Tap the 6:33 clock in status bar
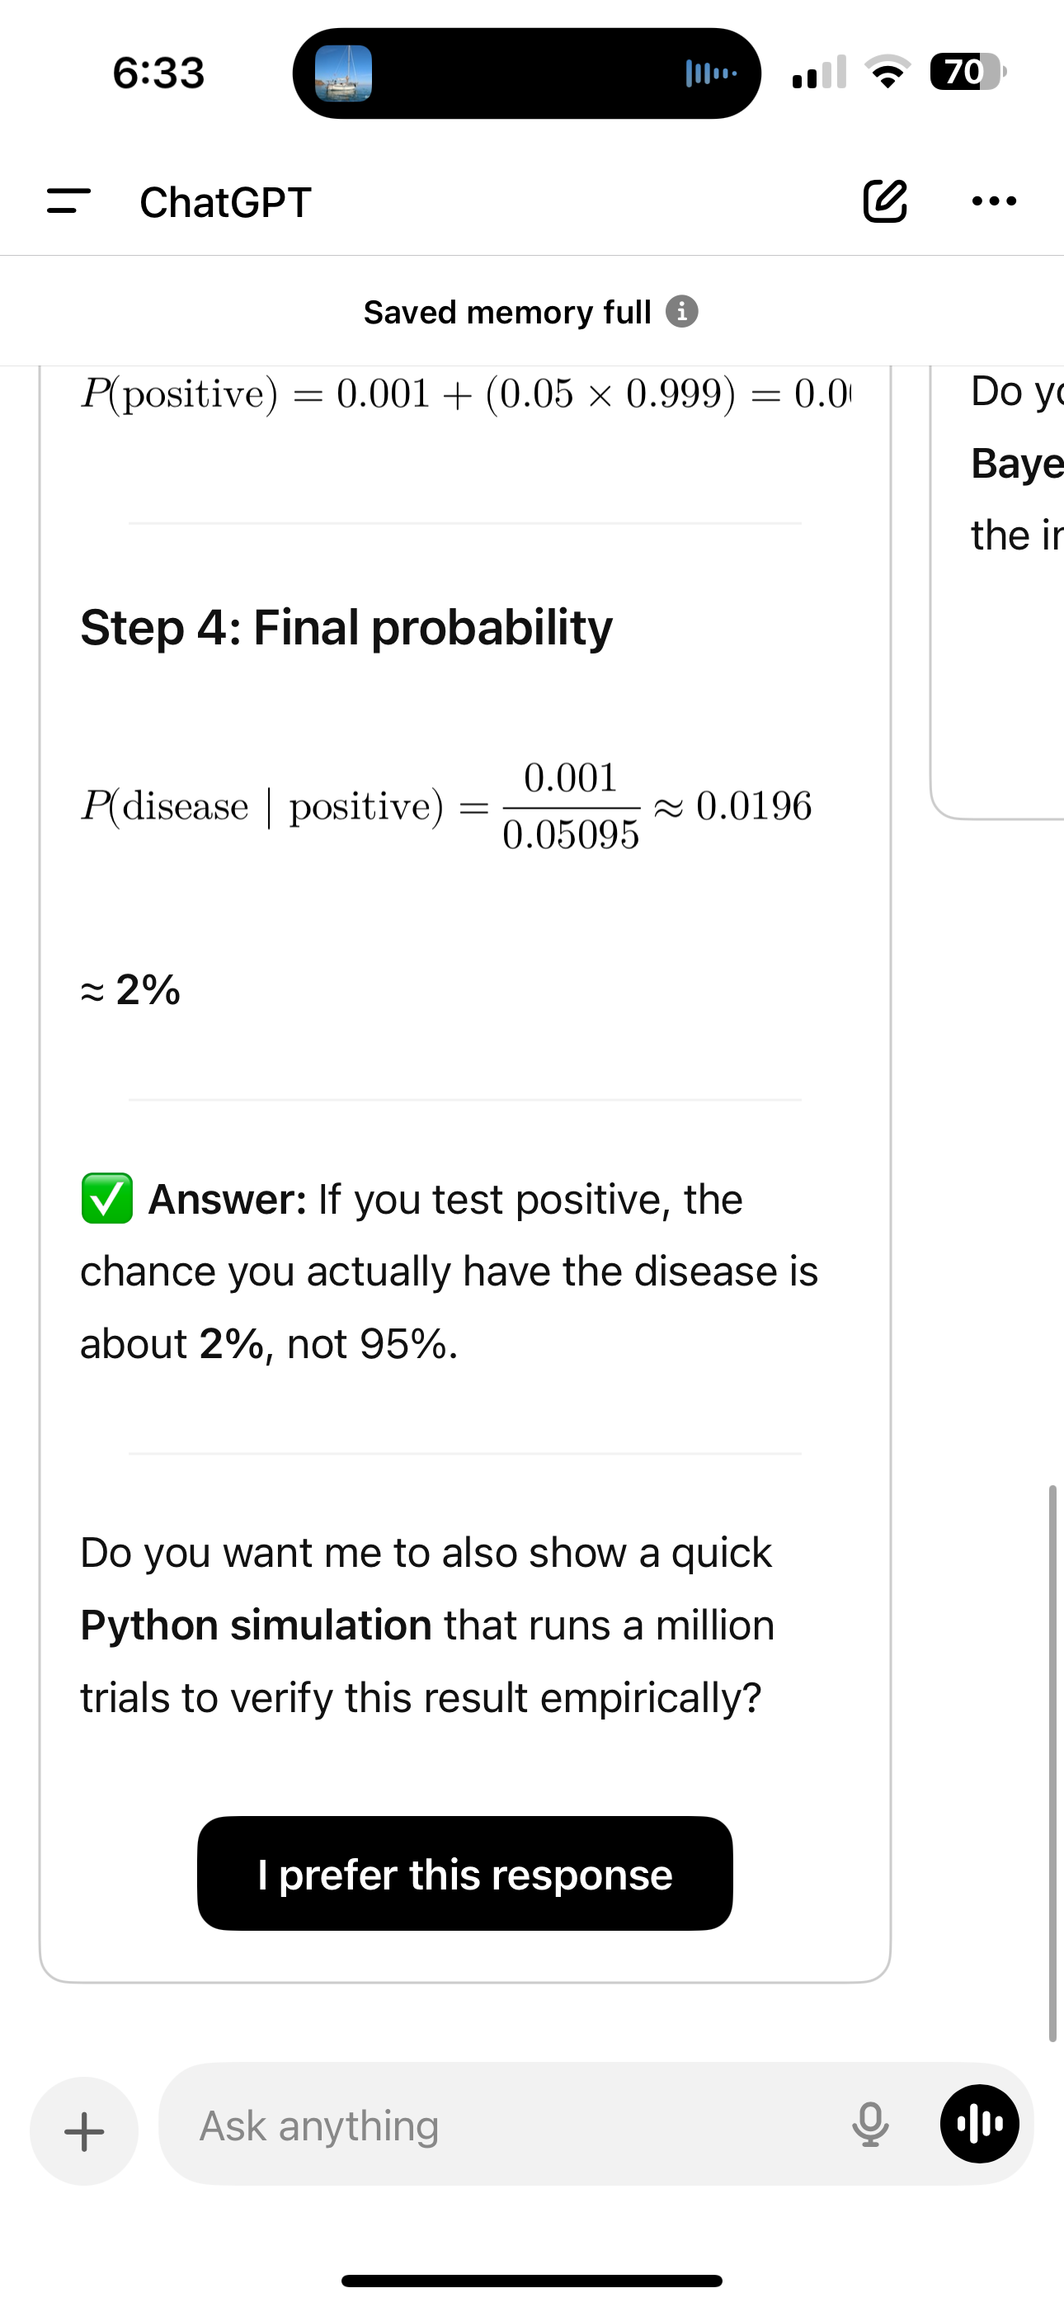1064x2307 pixels. [x=158, y=73]
